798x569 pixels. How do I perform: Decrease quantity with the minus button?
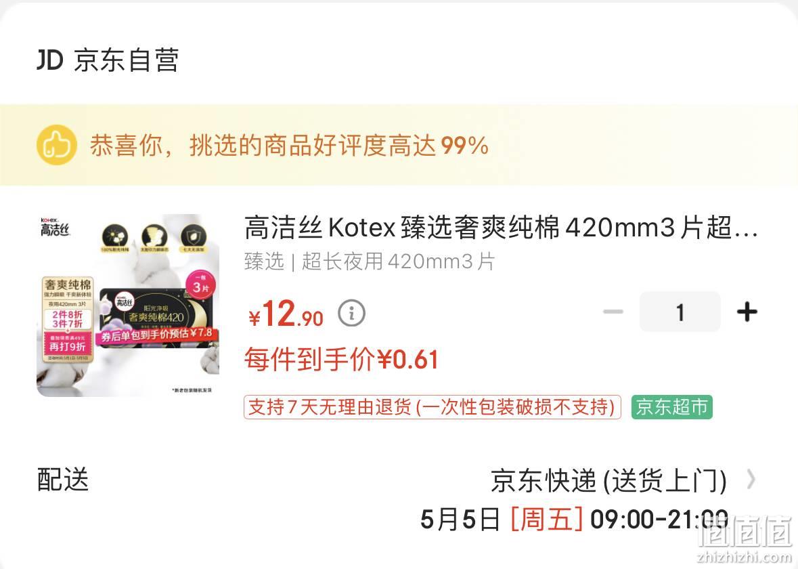[x=613, y=312]
